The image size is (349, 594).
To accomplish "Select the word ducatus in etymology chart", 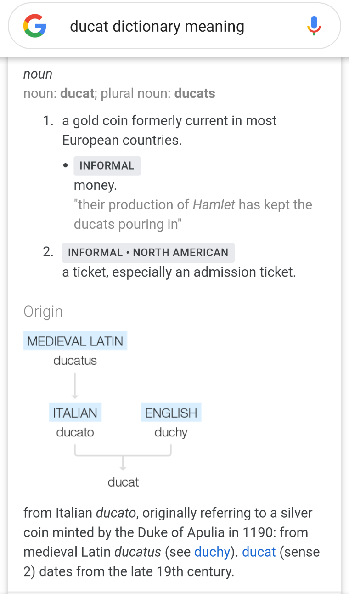I will [x=75, y=361].
